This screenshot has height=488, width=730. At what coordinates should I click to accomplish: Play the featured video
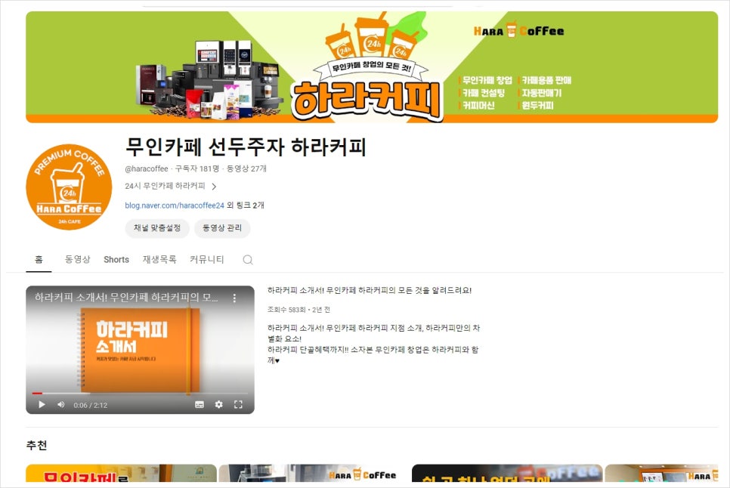42,405
